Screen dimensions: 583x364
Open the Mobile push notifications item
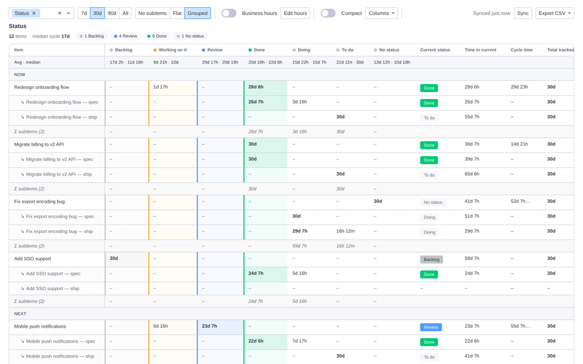coord(40,327)
